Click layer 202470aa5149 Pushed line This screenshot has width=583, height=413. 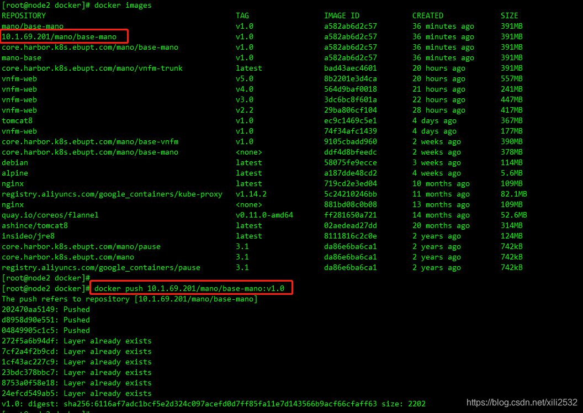tap(46, 309)
